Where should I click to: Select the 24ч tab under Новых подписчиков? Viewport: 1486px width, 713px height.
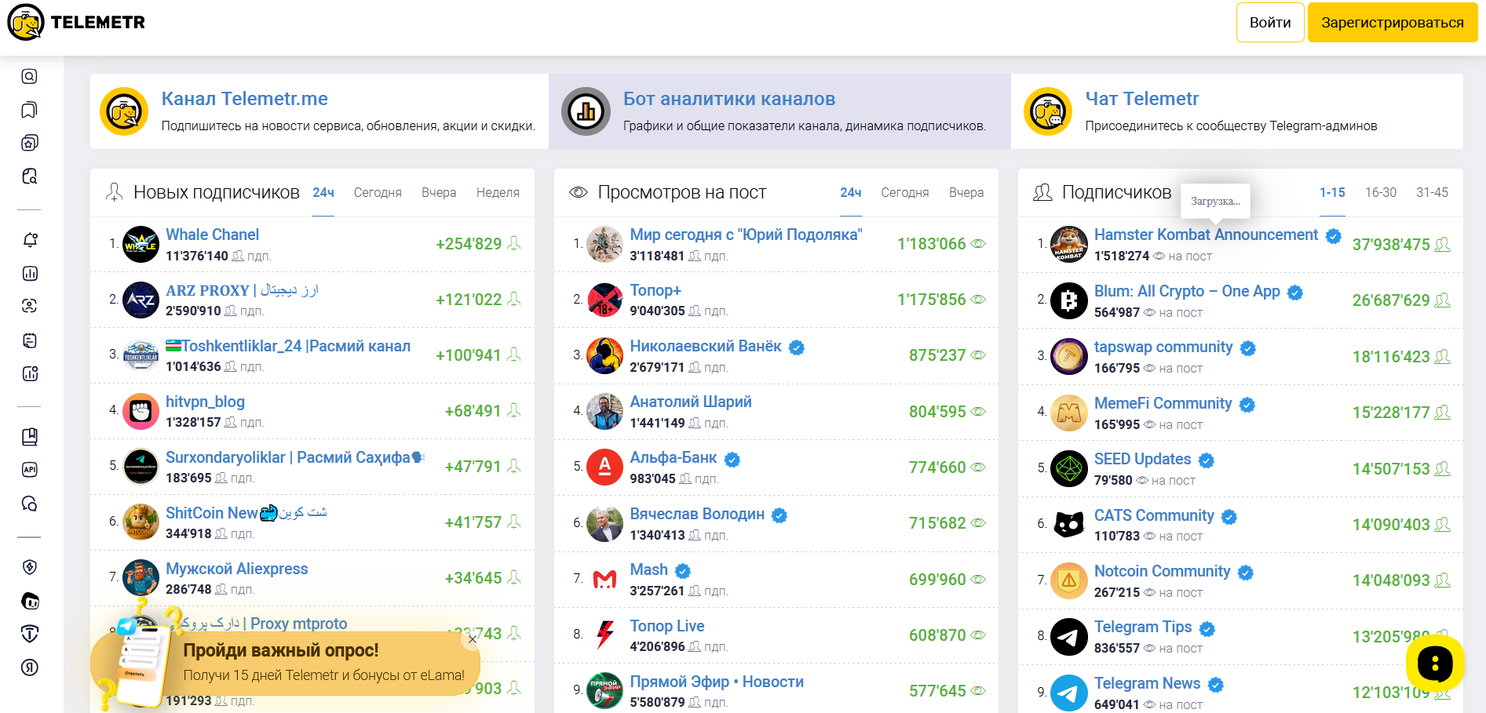pos(323,192)
